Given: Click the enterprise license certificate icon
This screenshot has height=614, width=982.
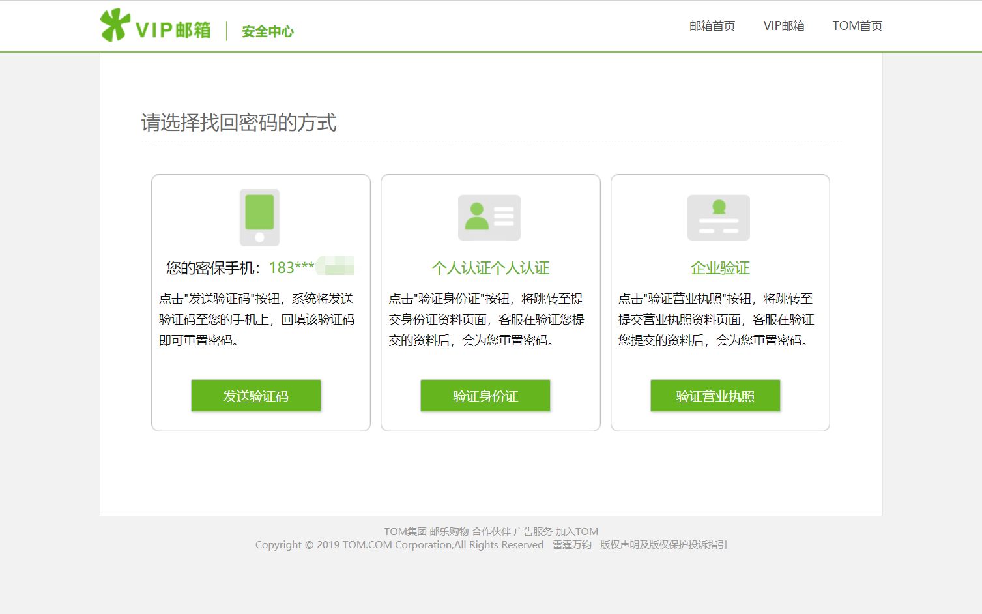Looking at the screenshot, I should pos(719,218).
